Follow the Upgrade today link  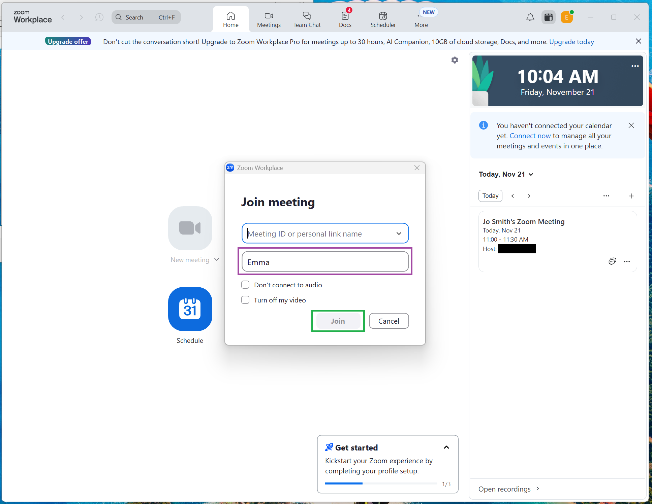point(571,42)
